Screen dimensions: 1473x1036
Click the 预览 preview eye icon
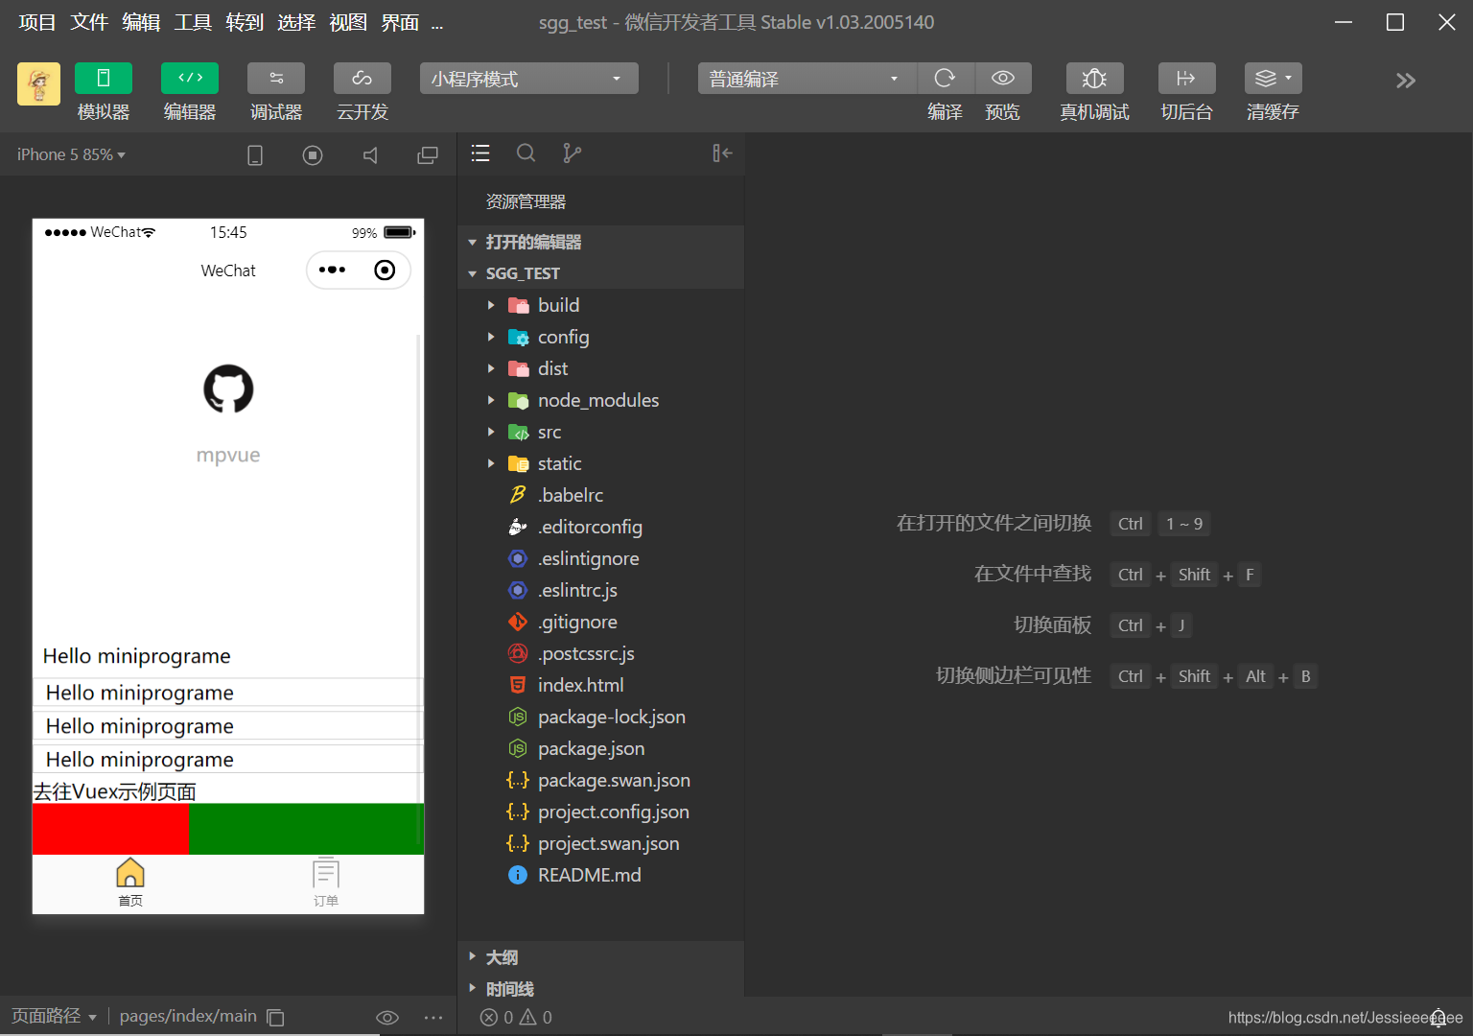(1003, 79)
